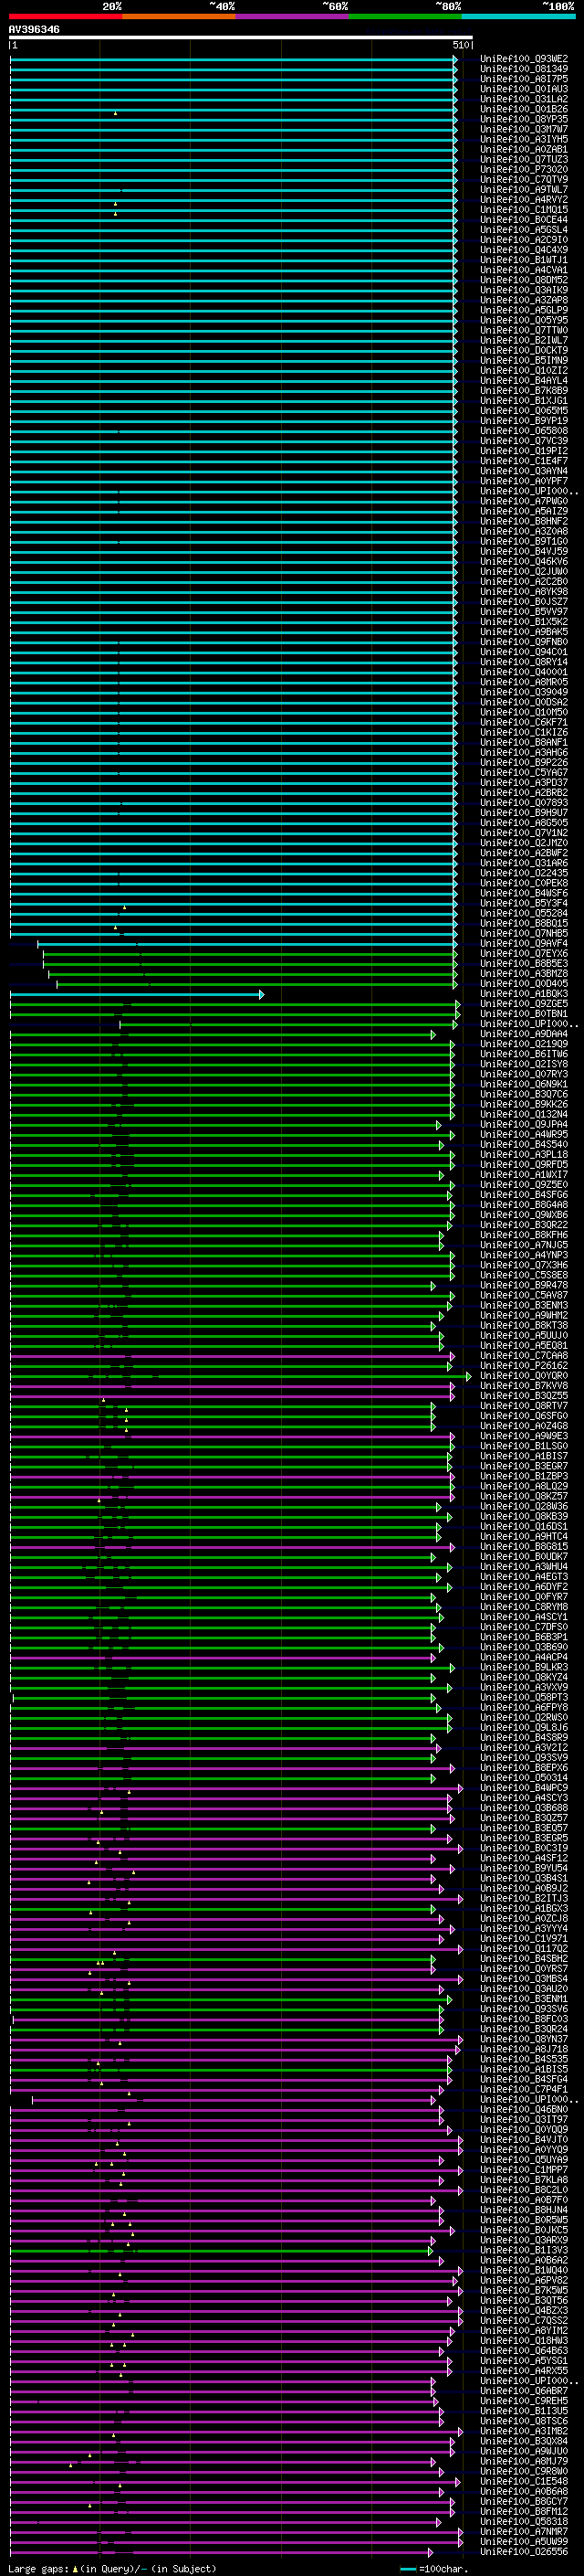
Task: Select the UniRef100_A4CVA1 label
Action: coord(524,270)
